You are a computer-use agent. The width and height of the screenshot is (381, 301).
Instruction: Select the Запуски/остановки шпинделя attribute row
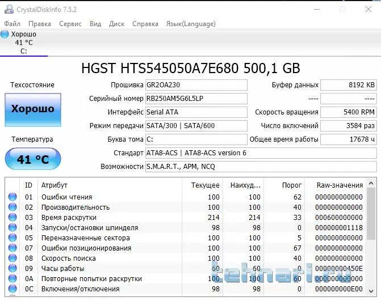pyautogui.click(x=186, y=227)
